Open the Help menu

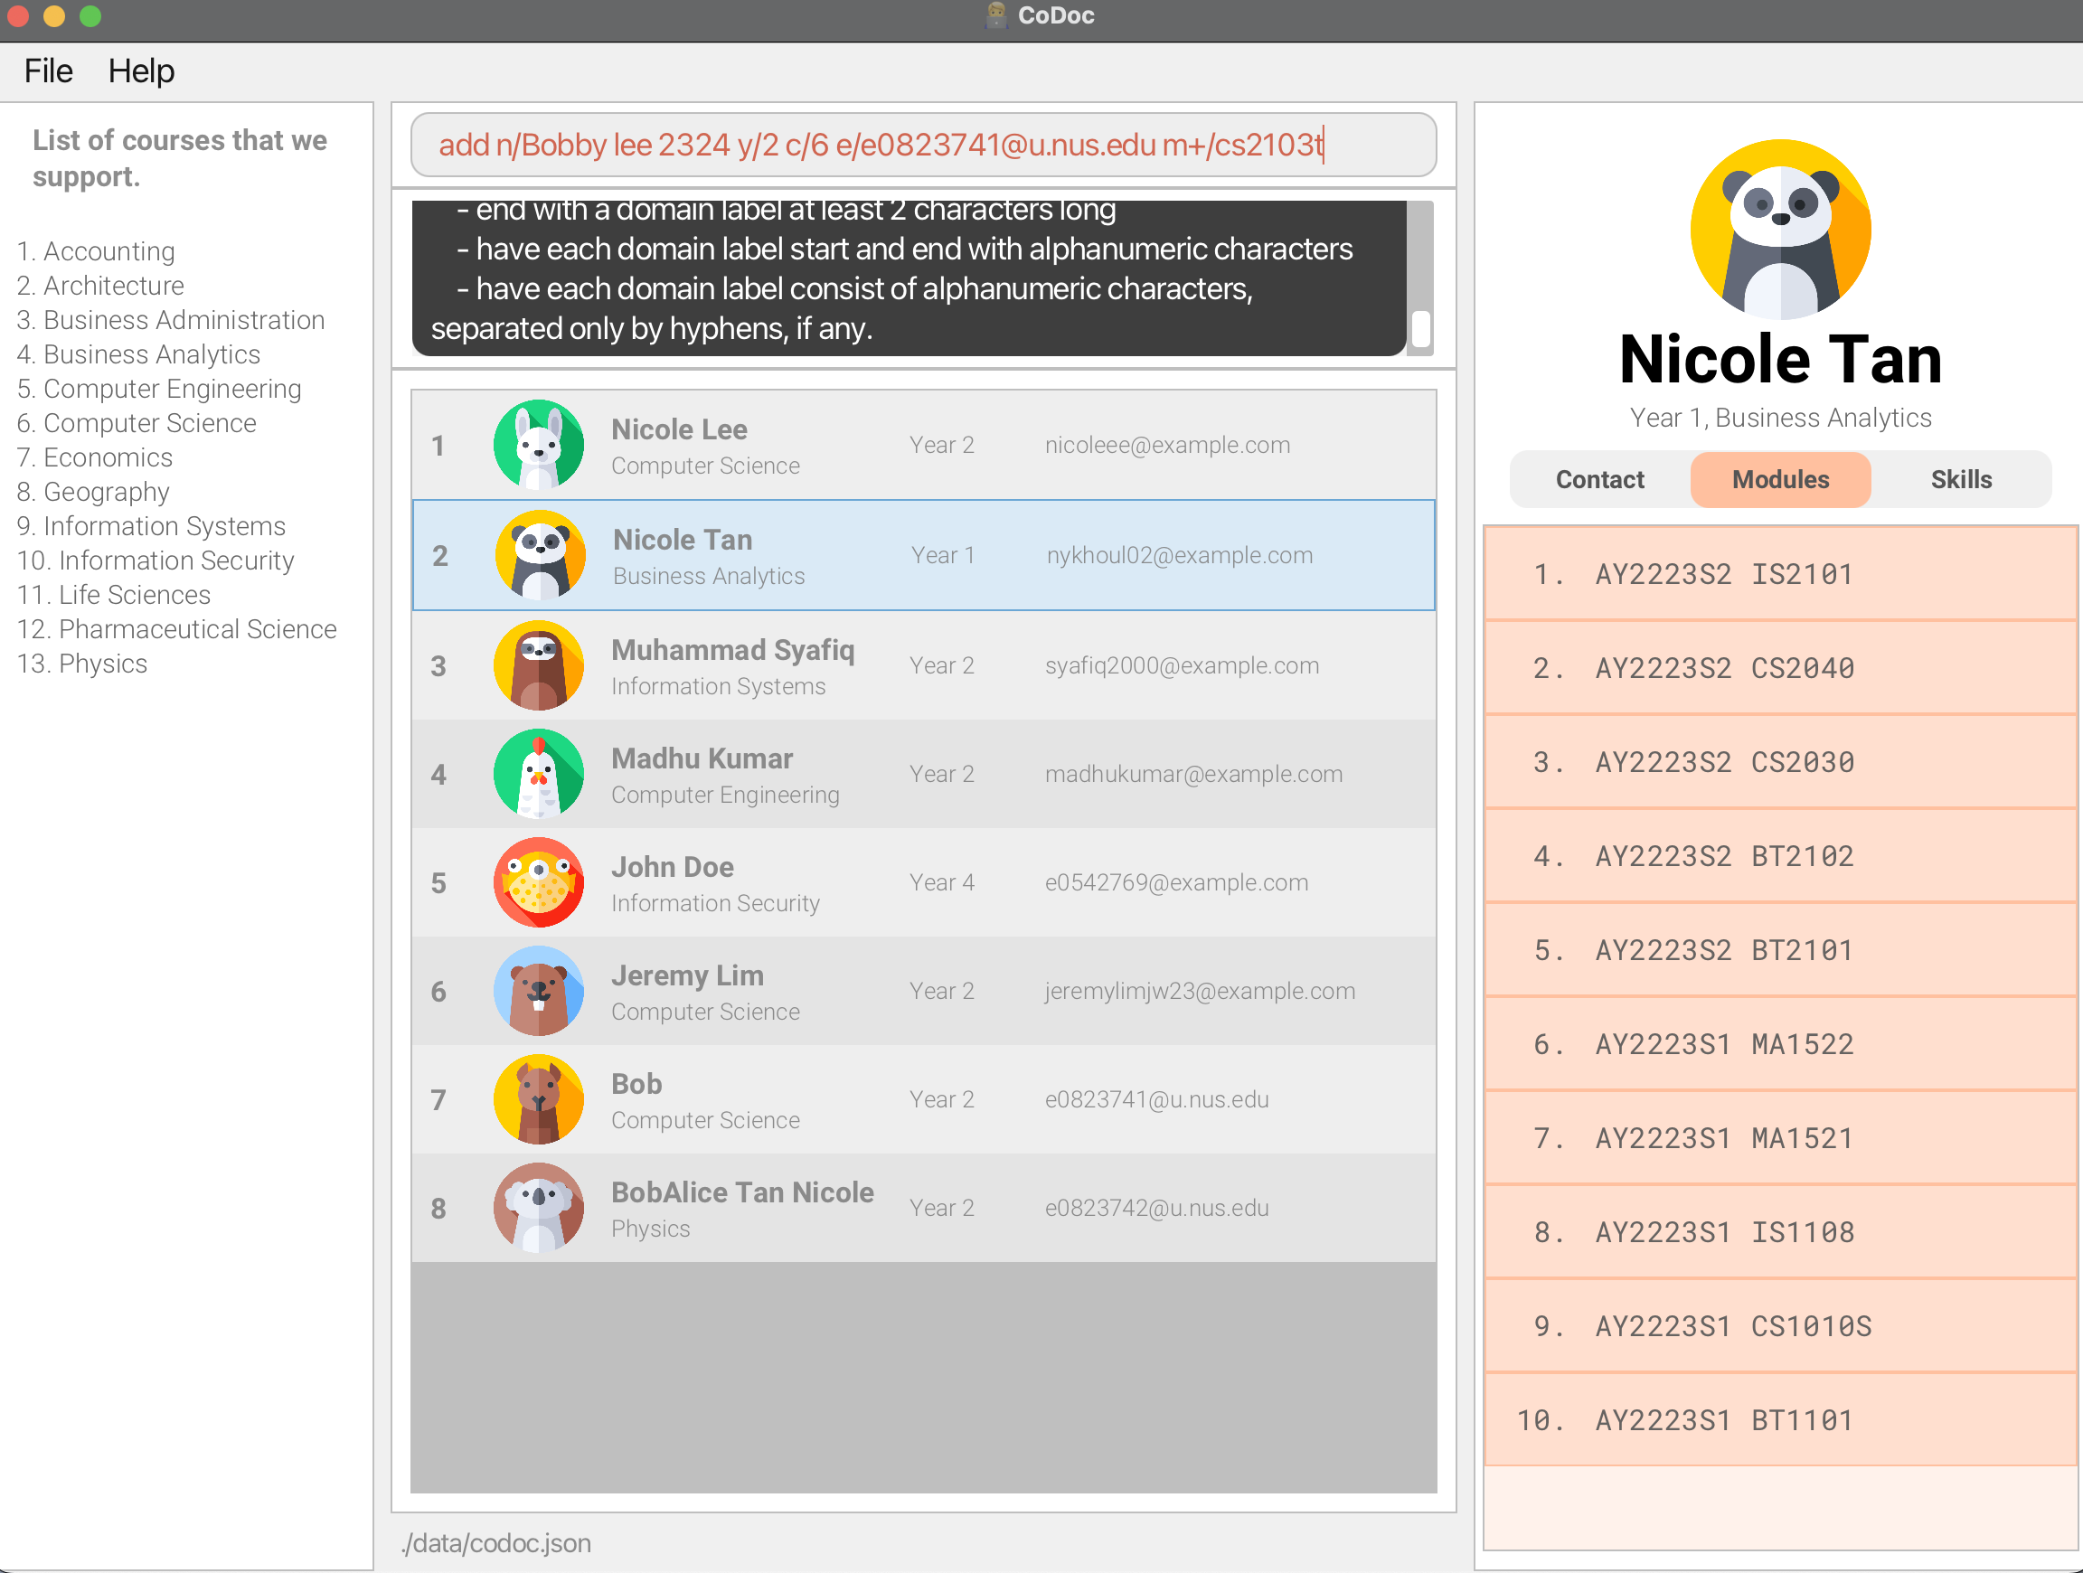[x=140, y=71]
